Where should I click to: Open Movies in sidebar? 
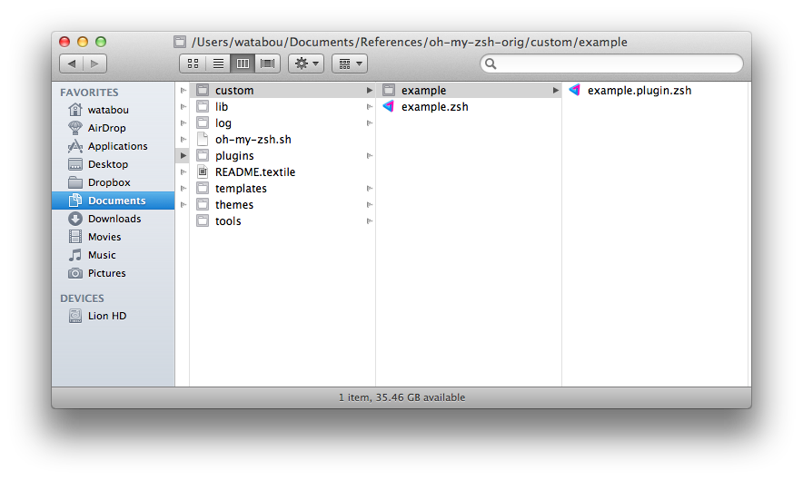(x=114, y=237)
